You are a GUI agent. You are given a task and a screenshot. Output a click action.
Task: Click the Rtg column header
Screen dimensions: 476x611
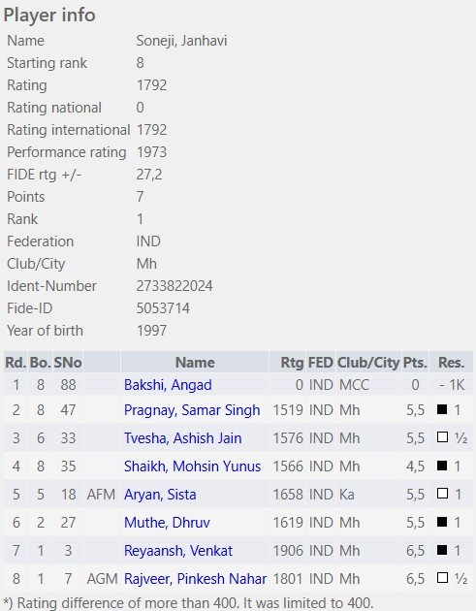click(x=292, y=363)
